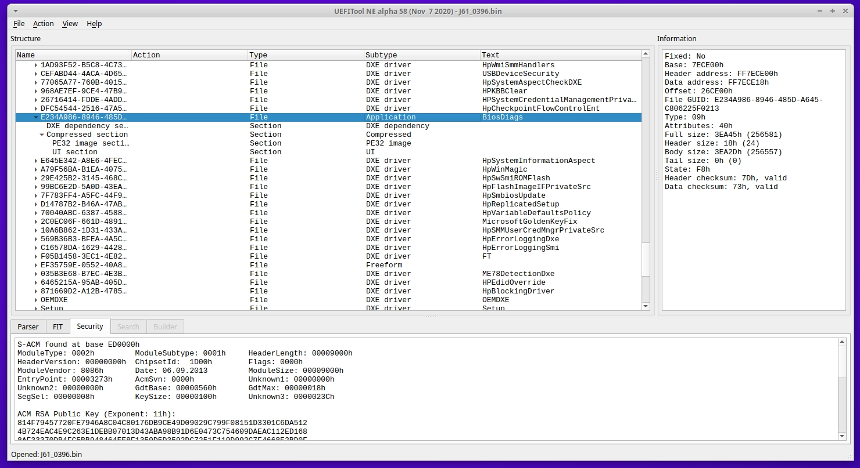Switch to the FIT tab
The width and height of the screenshot is (860, 468).
click(x=58, y=327)
